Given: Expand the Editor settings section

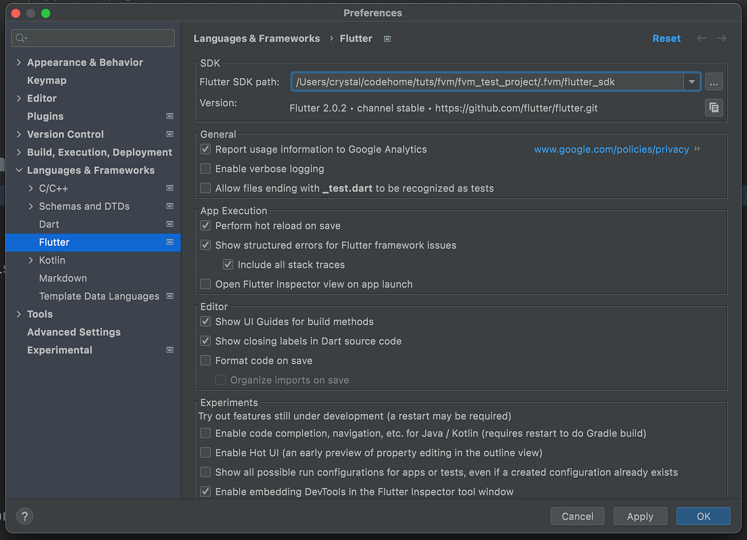Looking at the screenshot, I should click(19, 99).
